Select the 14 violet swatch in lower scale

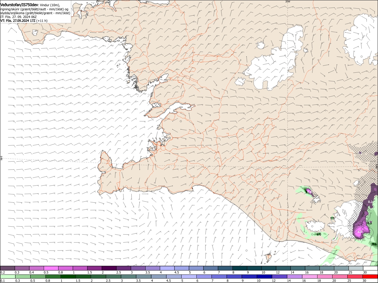point(294,277)
